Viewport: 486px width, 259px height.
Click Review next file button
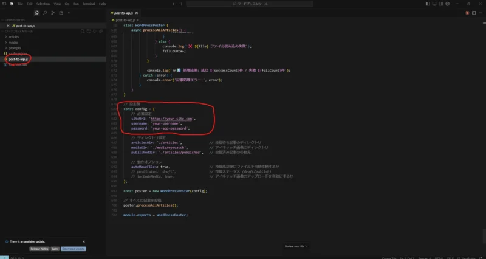pos(296,246)
